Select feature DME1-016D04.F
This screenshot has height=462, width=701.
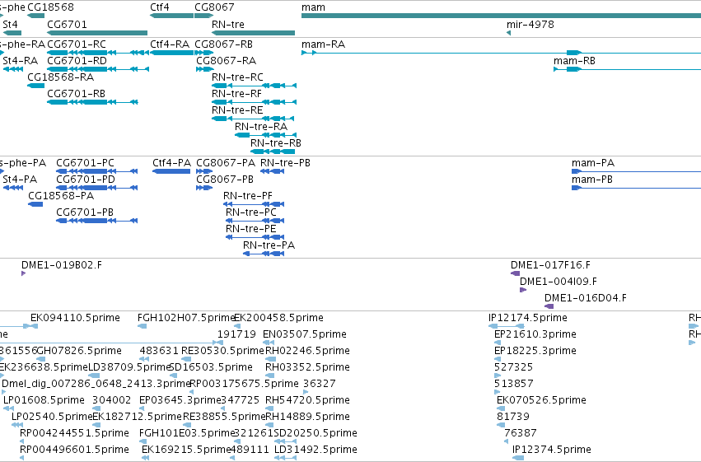pyautogui.click(x=549, y=306)
